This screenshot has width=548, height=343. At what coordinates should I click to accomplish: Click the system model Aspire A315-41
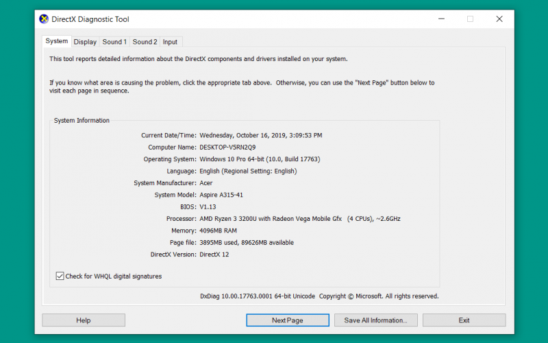[x=221, y=195]
